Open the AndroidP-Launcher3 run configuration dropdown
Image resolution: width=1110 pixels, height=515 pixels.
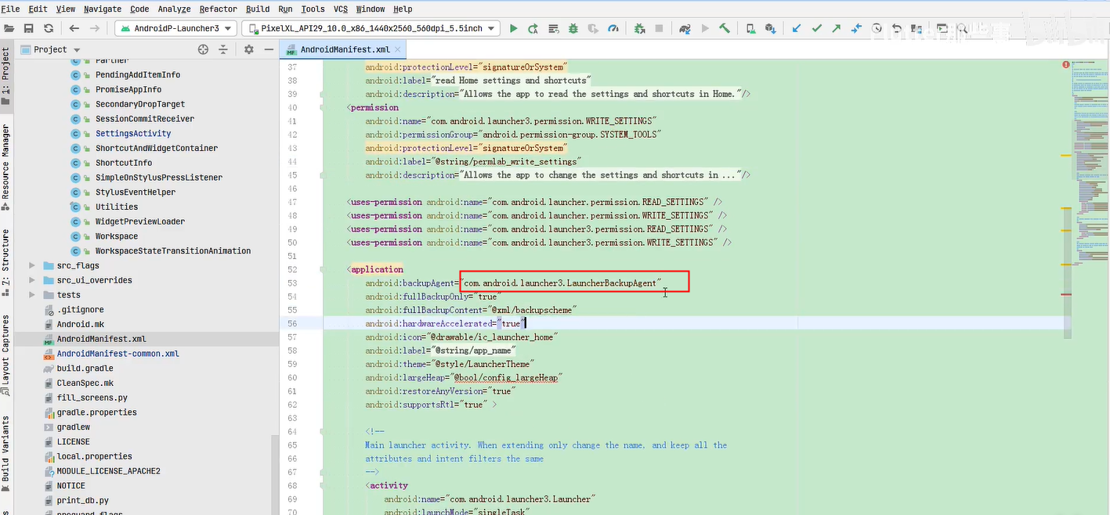click(175, 28)
